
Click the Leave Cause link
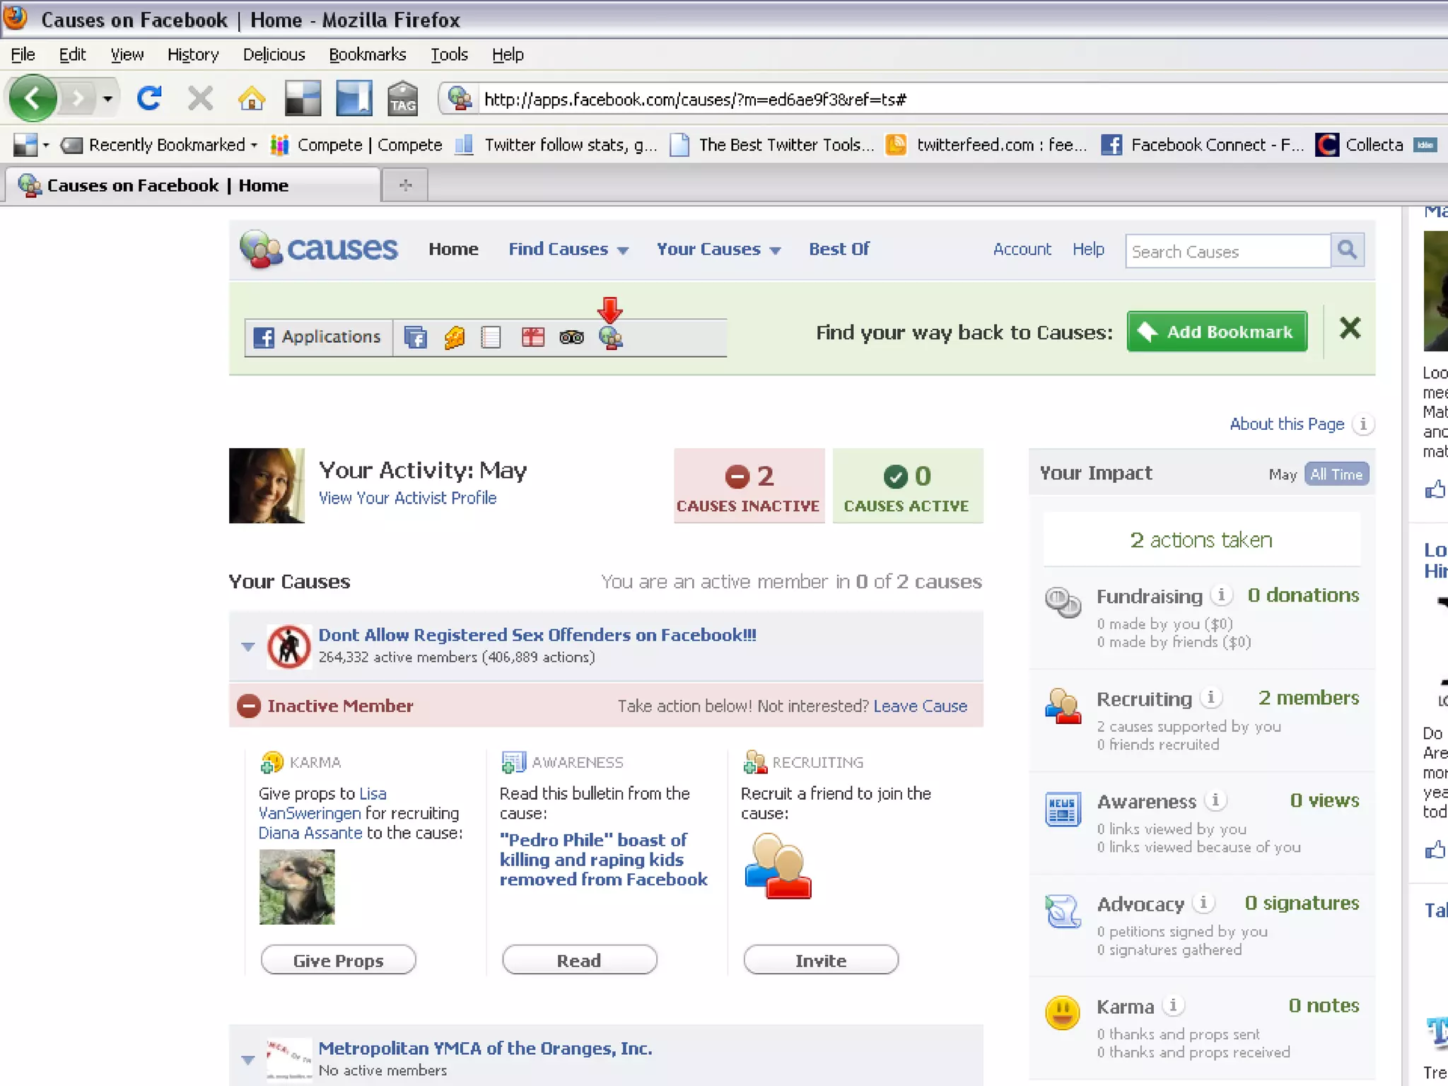click(x=920, y=706)
